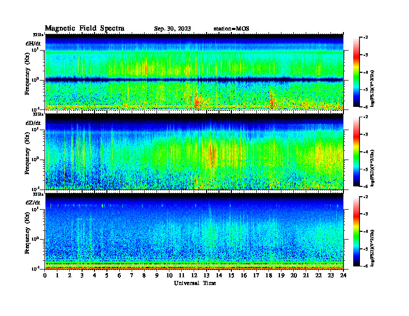Click the 10^0 frequency tick of dH/dt panel
409x316 pixels.
36,80
